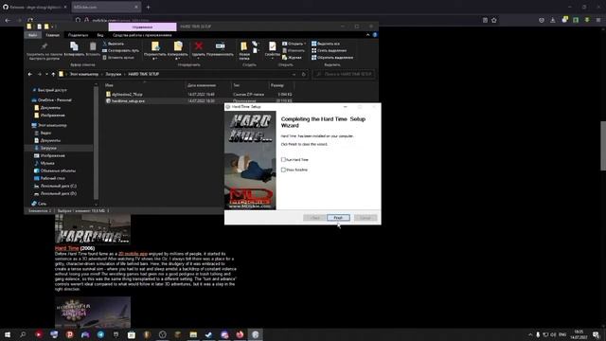Switch to the View ribbon tab in Explorer
The height and width of the screenshot is (341, 606).
pos(100,35)
